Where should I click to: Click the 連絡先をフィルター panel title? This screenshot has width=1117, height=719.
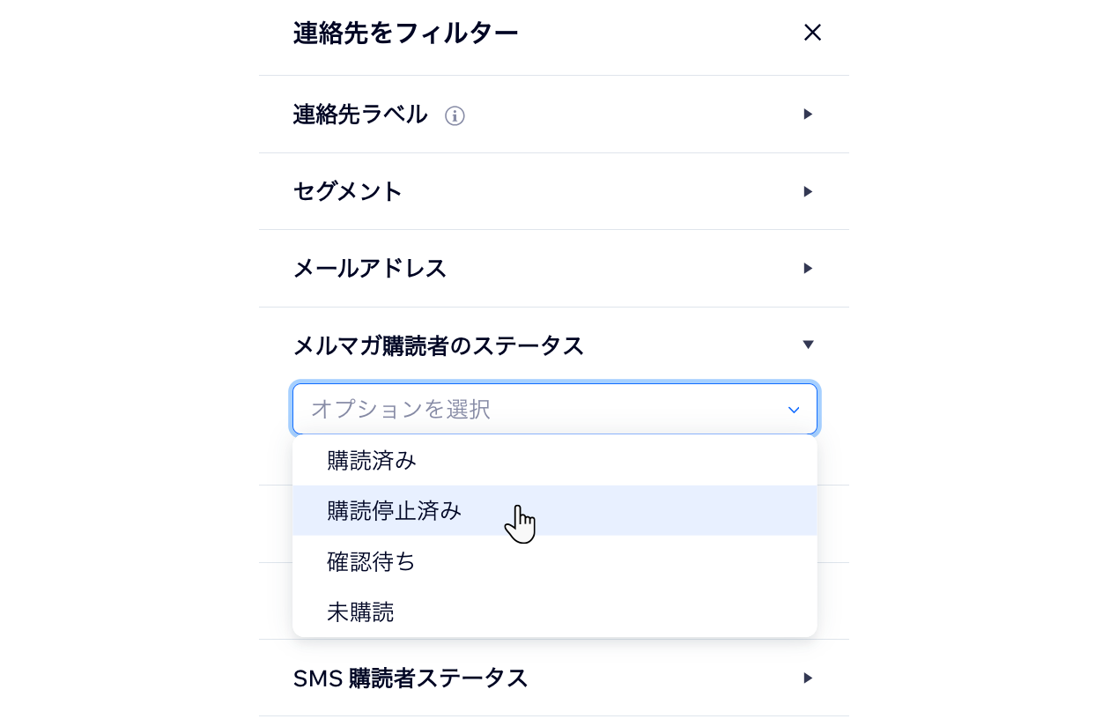(x=405, y=33)
